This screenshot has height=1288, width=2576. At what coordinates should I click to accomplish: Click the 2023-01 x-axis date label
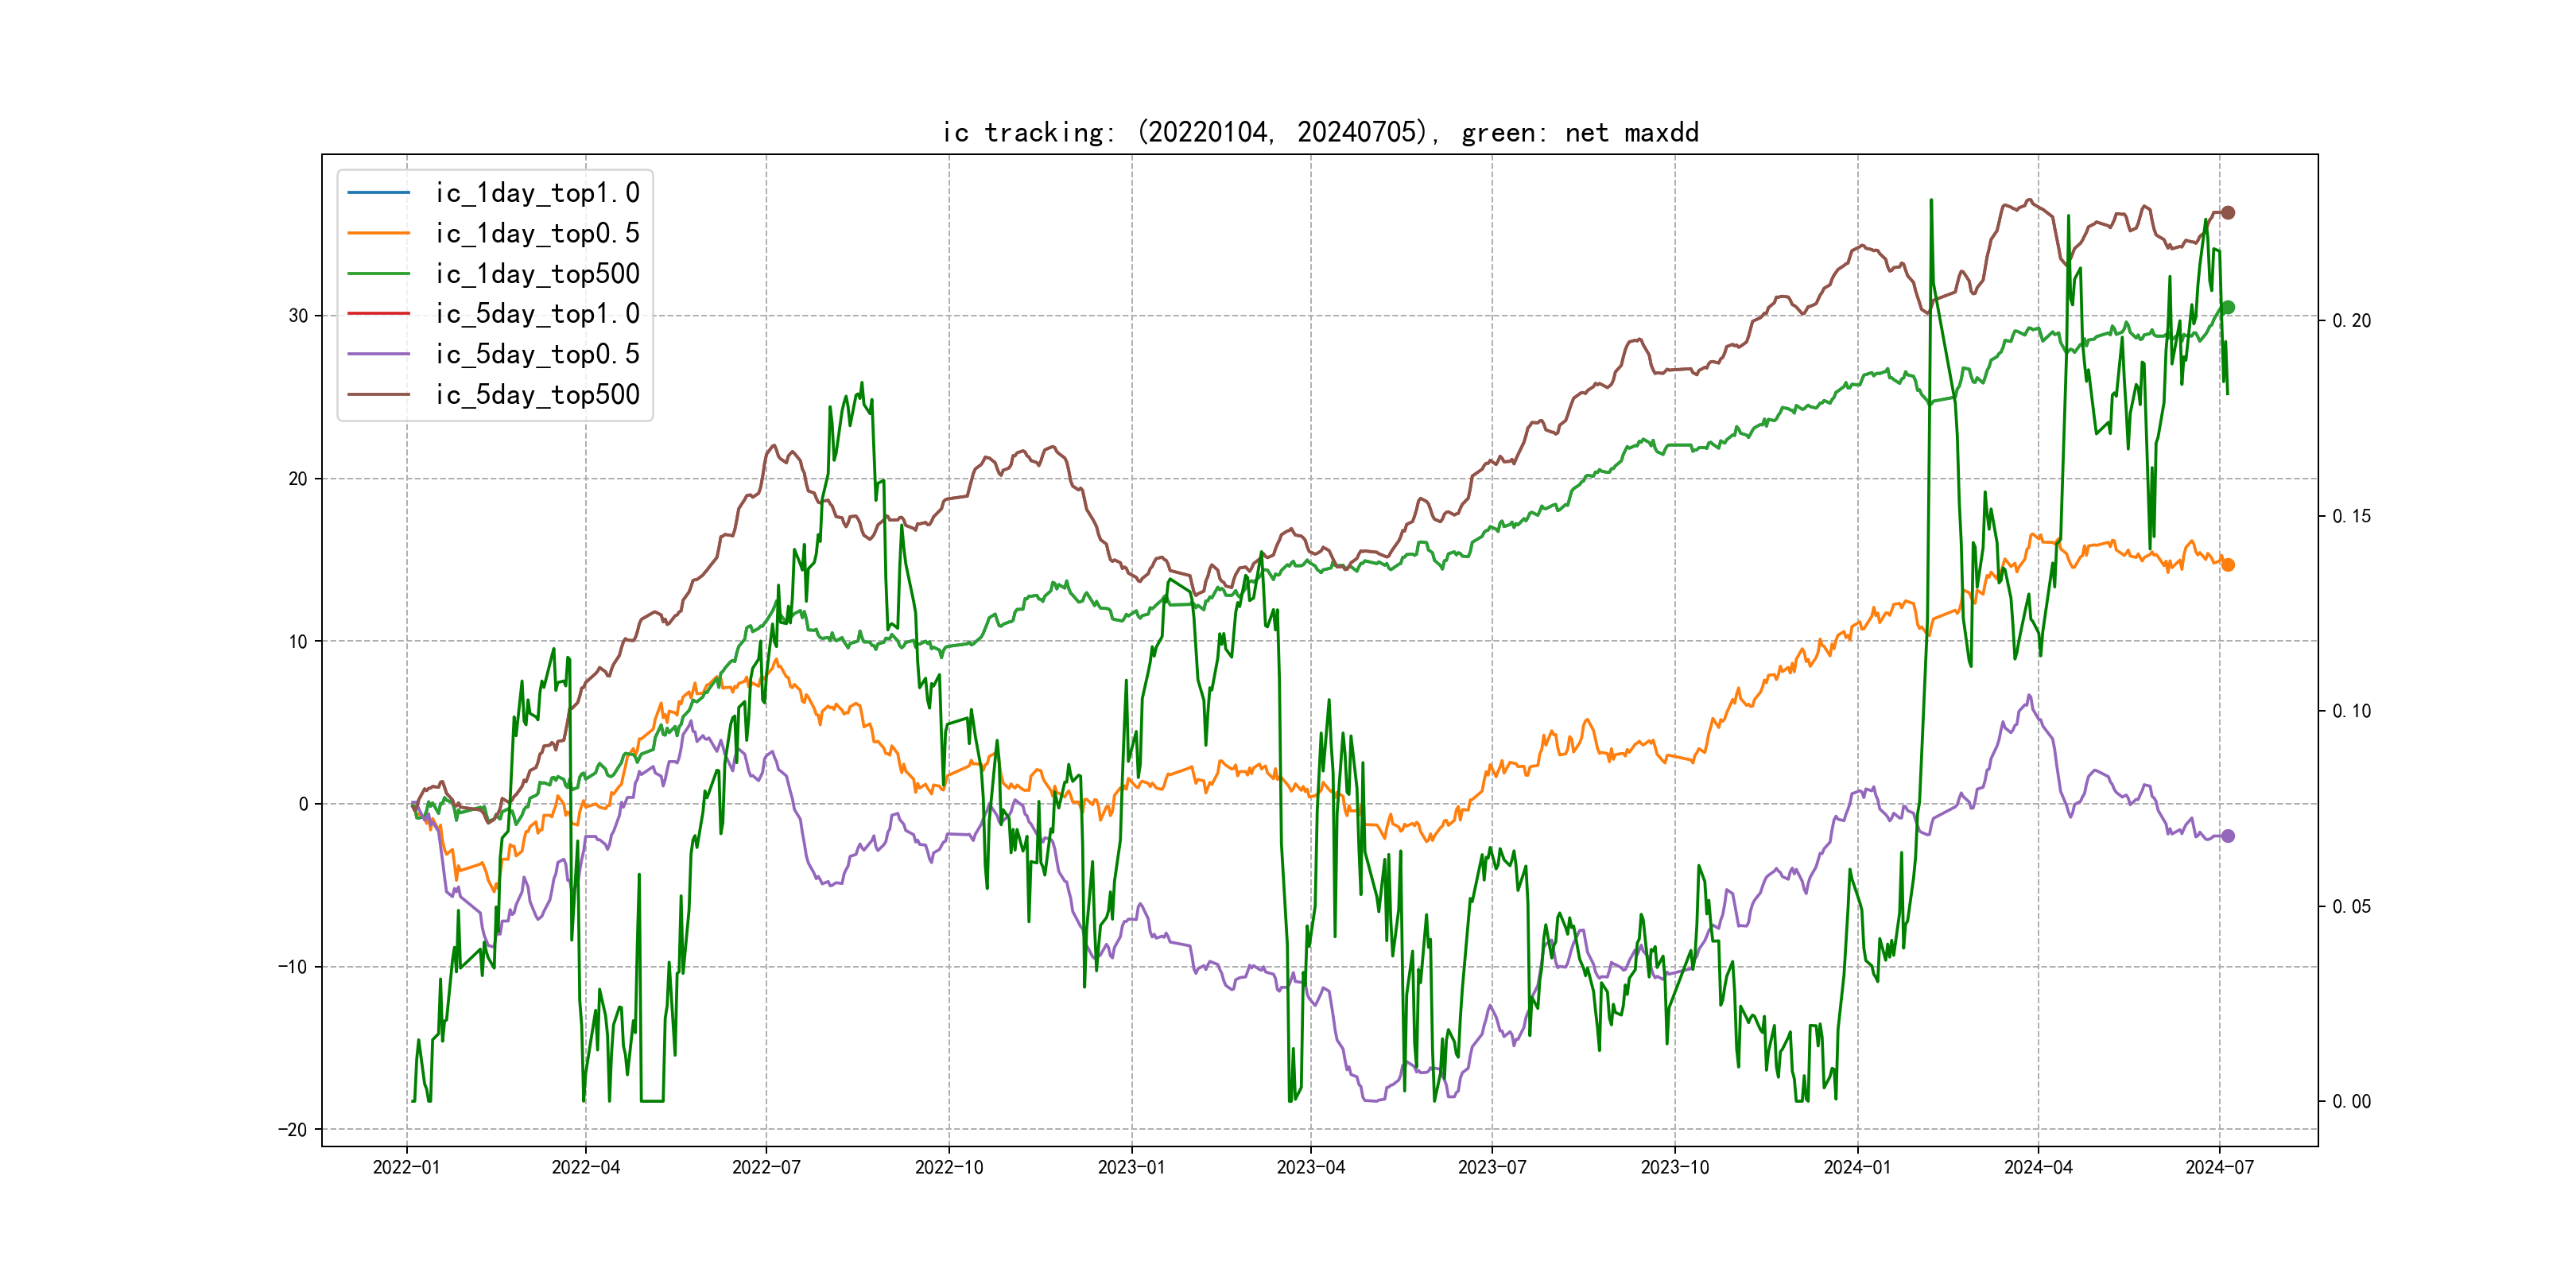[x=1131, y=1167]
